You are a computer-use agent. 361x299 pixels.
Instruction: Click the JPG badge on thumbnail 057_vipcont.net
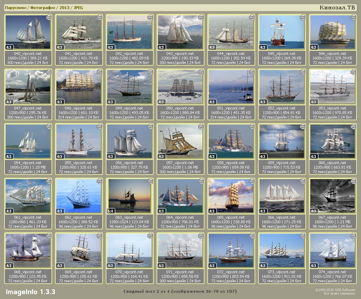click(201, 127)
